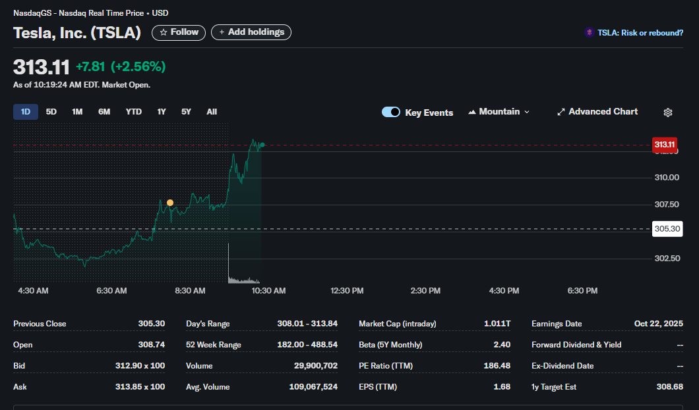Click the Earnings Date label
The image size is (699, 410).
[x=557, y=324]
